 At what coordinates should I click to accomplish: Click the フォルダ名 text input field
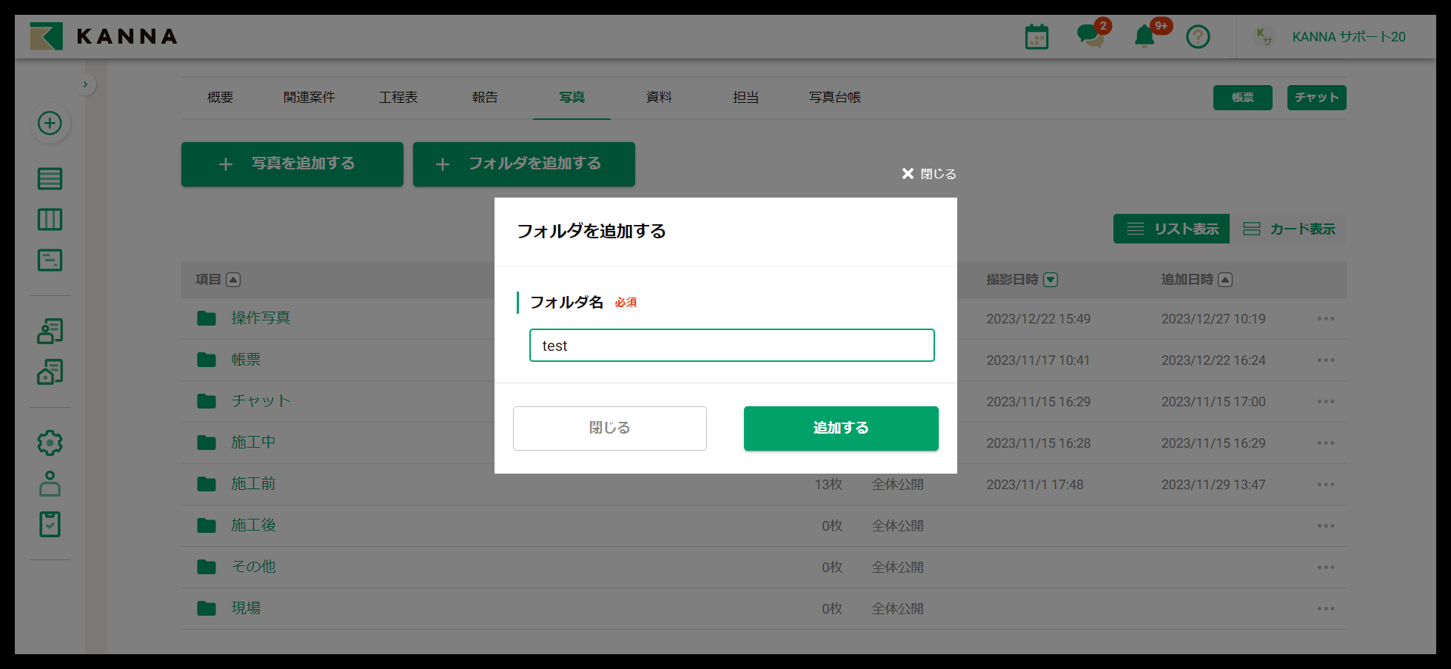(x=731, y=346)
